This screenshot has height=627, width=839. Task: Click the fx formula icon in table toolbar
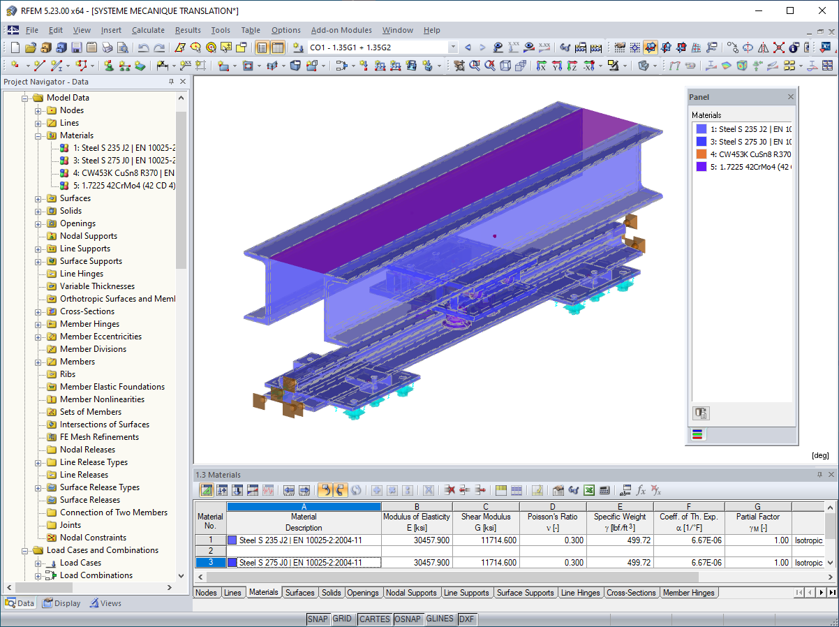pyautogui.click(x=641, y=490)
